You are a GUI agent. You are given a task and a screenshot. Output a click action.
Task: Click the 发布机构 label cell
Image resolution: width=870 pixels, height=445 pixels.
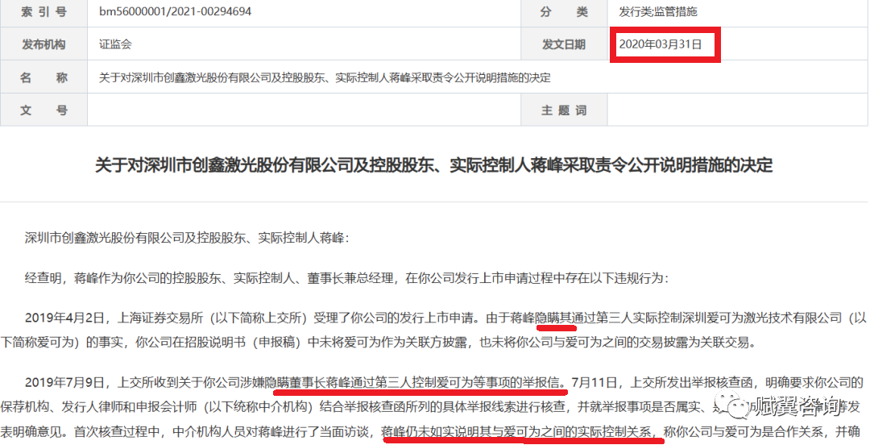coord(43,44)
